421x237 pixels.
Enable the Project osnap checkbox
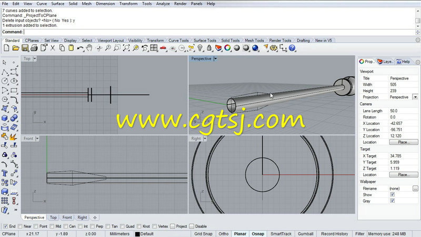tap(173, 226)
